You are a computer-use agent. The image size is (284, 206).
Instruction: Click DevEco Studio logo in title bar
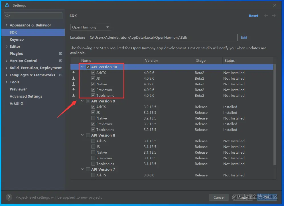7,5
